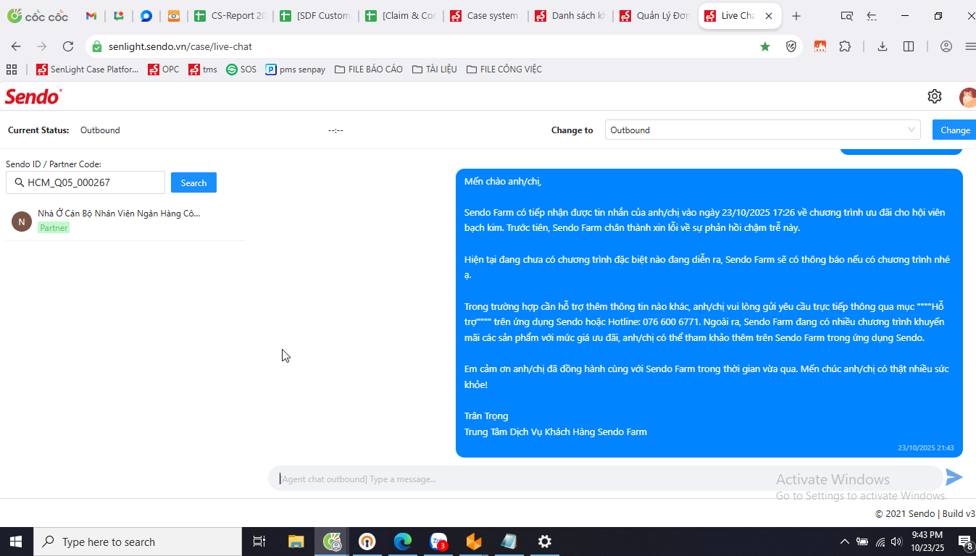Open the browser main menu (hamburger)
Viewport: 976px width, 556px height.
click(x=970, y=46)
